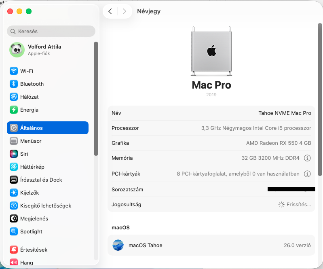Select the green Energia icon

point(14,110)
